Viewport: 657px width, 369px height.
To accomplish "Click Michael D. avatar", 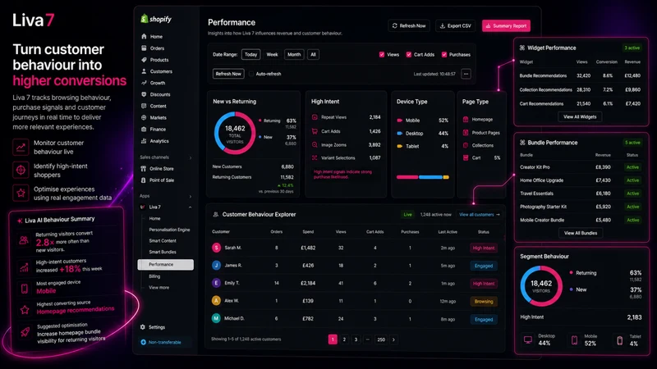I will pos(216,318).
